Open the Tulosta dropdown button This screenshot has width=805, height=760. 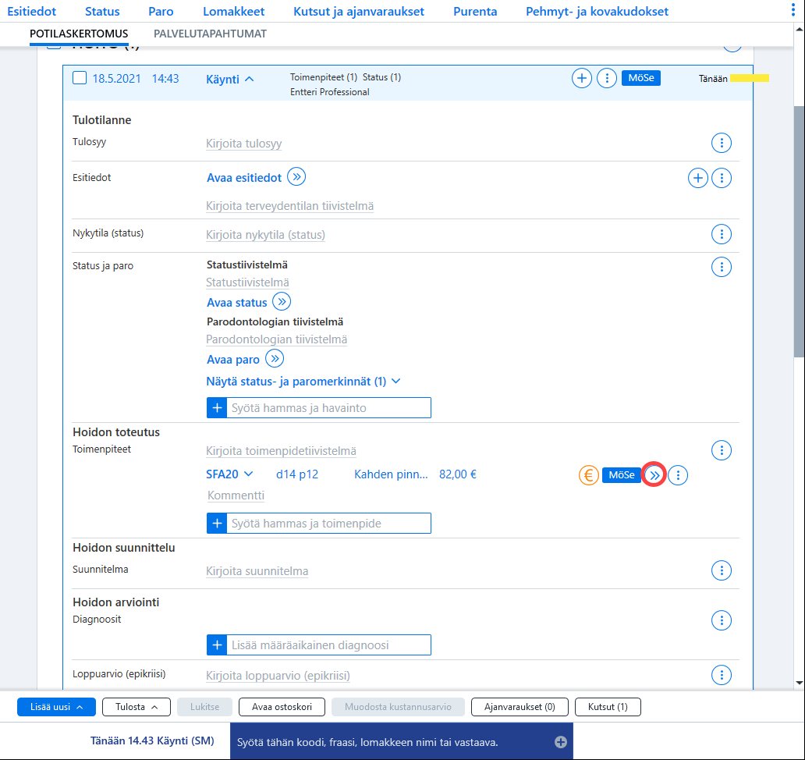pyautogui.click(x=136, y=707)
